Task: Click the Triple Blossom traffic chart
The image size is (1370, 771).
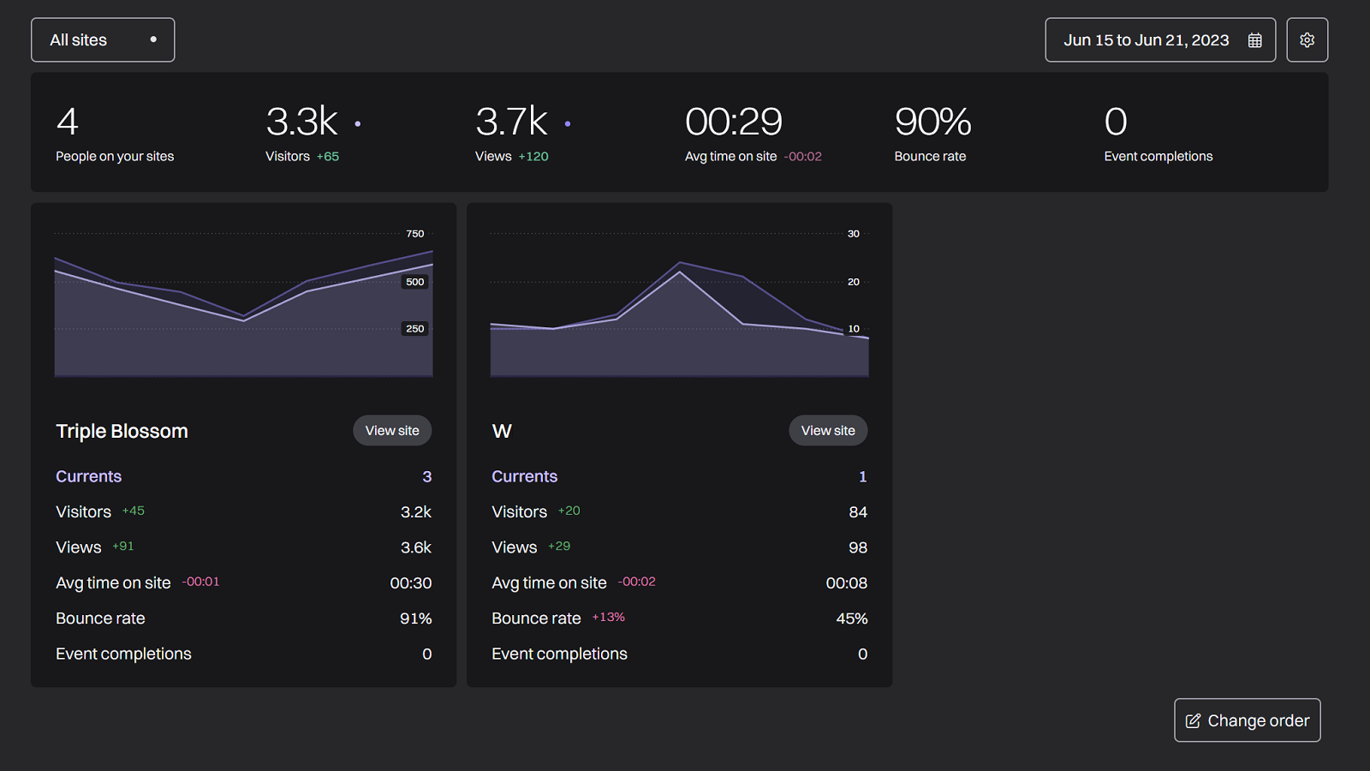Action: coord(243,304)
